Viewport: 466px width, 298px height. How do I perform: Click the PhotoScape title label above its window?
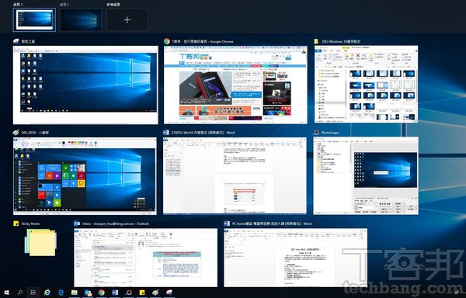tap(330, 133)
